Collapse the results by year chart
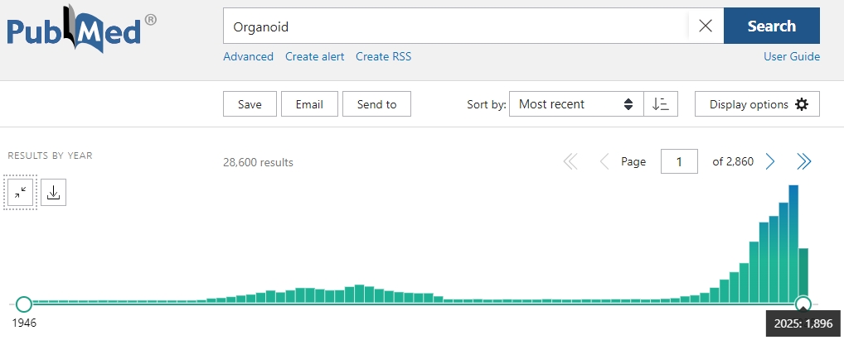The height and width of the screenshot is (340, 844). (21, 192)
